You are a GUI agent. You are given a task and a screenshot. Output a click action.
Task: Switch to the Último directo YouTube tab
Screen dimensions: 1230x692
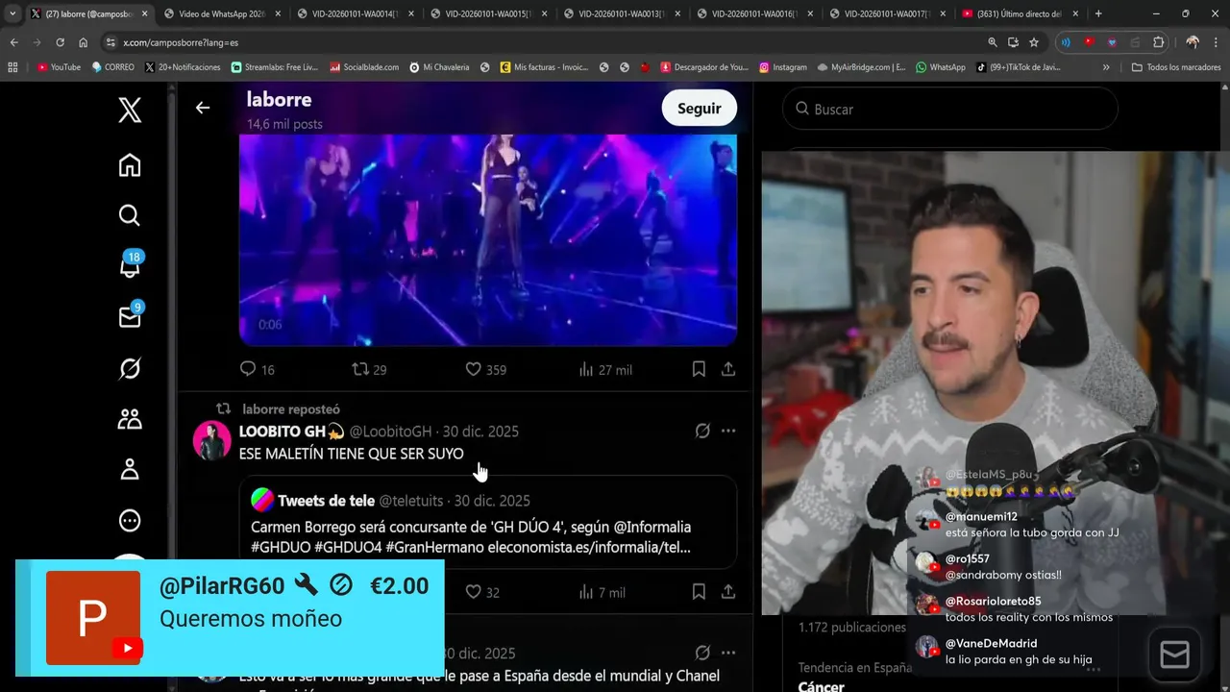(x=1018, y=14)
